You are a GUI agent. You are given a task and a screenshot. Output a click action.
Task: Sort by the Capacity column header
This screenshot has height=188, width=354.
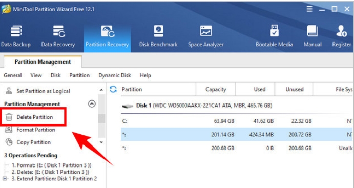(x=216, y=89)
